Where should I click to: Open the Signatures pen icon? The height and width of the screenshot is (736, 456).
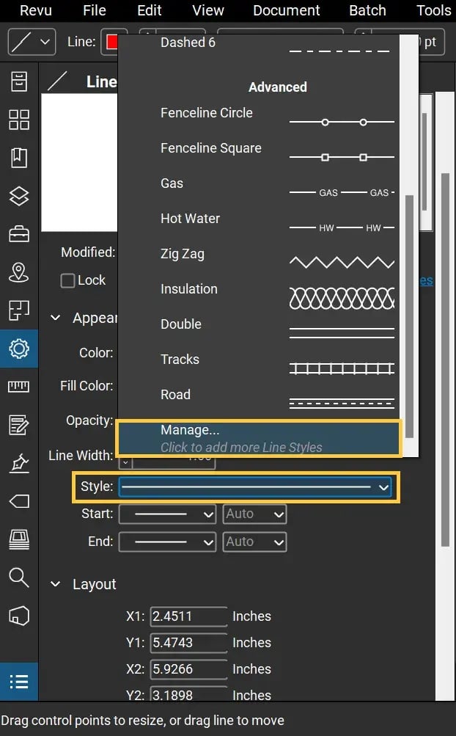click(19, 463)
